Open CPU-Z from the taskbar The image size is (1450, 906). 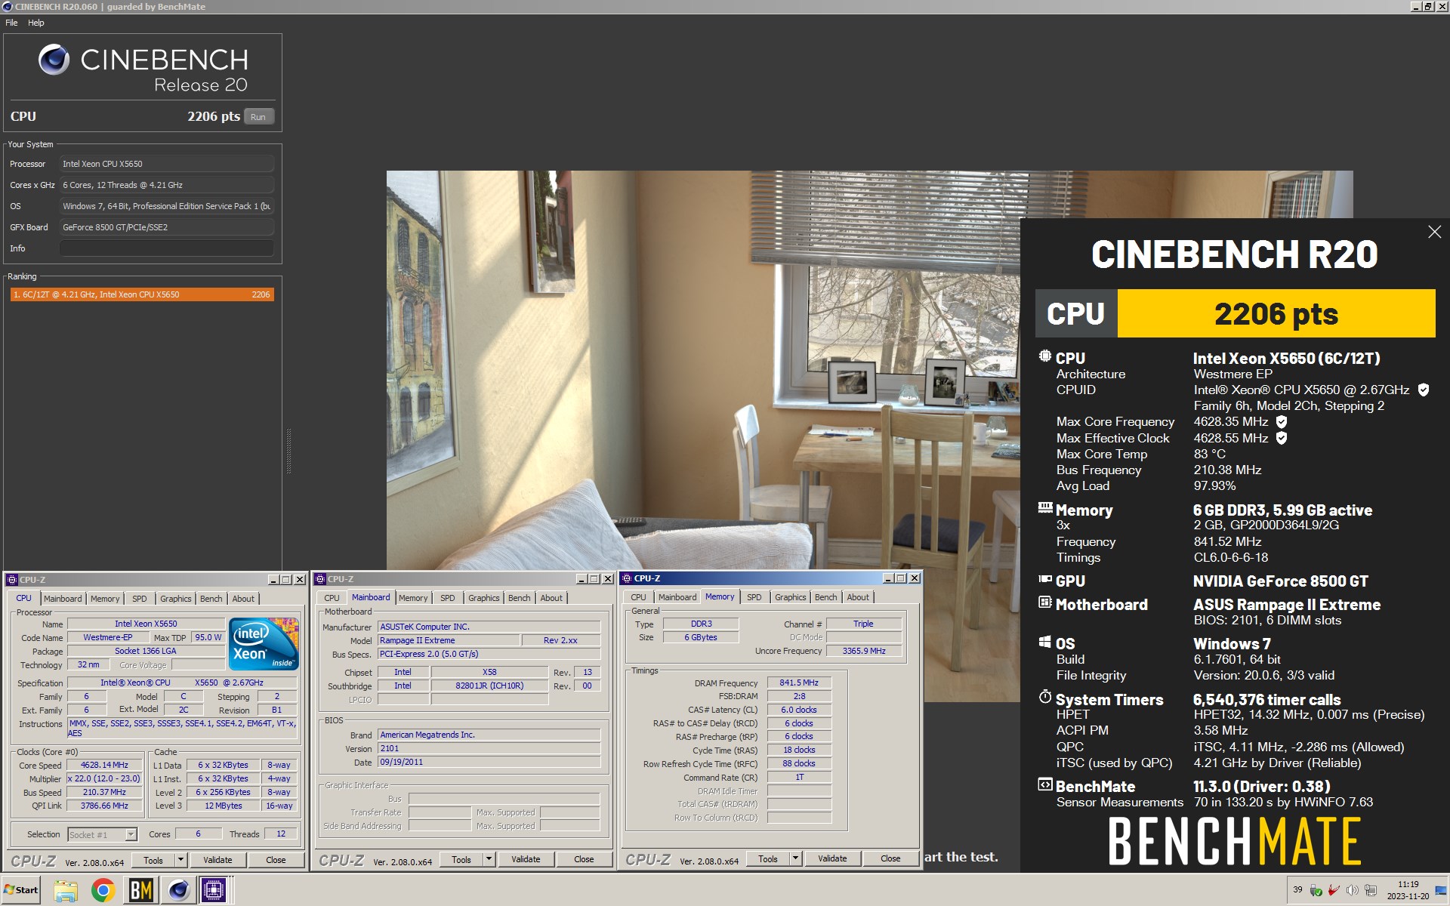[214, 890]
